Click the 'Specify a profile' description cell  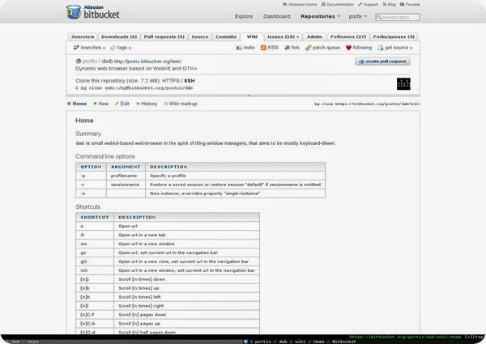click(x=235, y=176)
